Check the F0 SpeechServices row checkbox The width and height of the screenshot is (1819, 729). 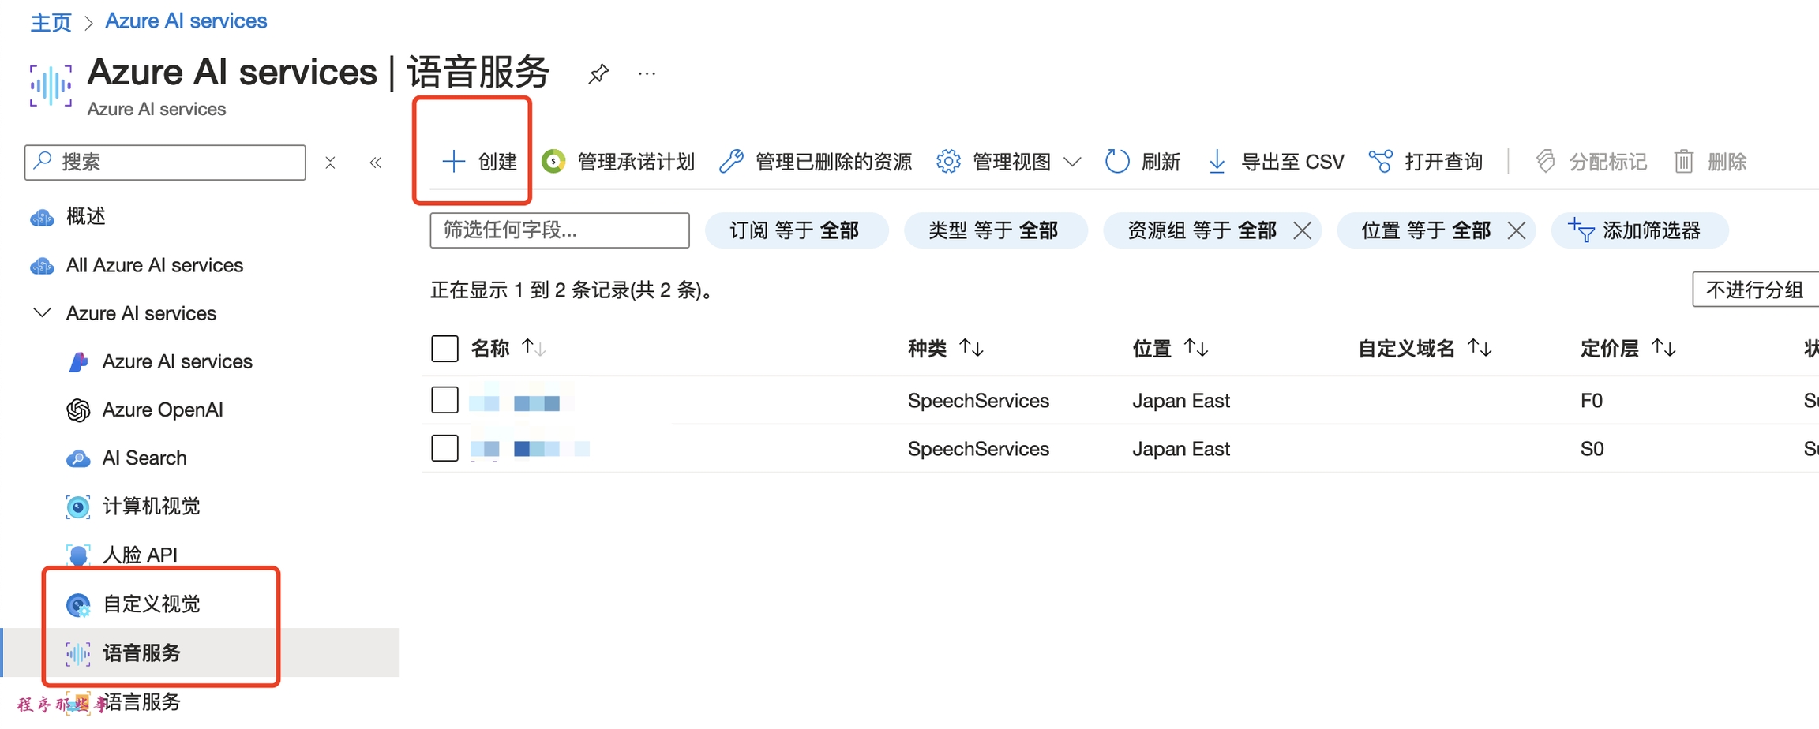coord(444,400)
